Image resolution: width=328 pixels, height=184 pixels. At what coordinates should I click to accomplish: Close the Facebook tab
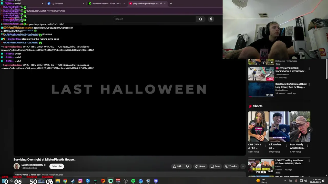coord(83,4)
